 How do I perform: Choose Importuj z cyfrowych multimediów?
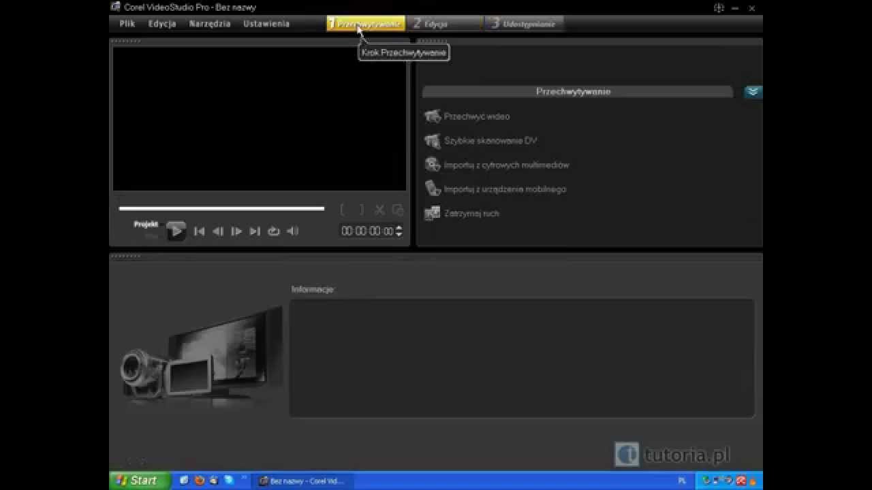coord(506,165)
